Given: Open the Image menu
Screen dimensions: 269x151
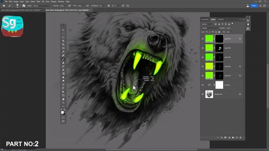Looking at the screenshot, I should [x=16, y=2].
